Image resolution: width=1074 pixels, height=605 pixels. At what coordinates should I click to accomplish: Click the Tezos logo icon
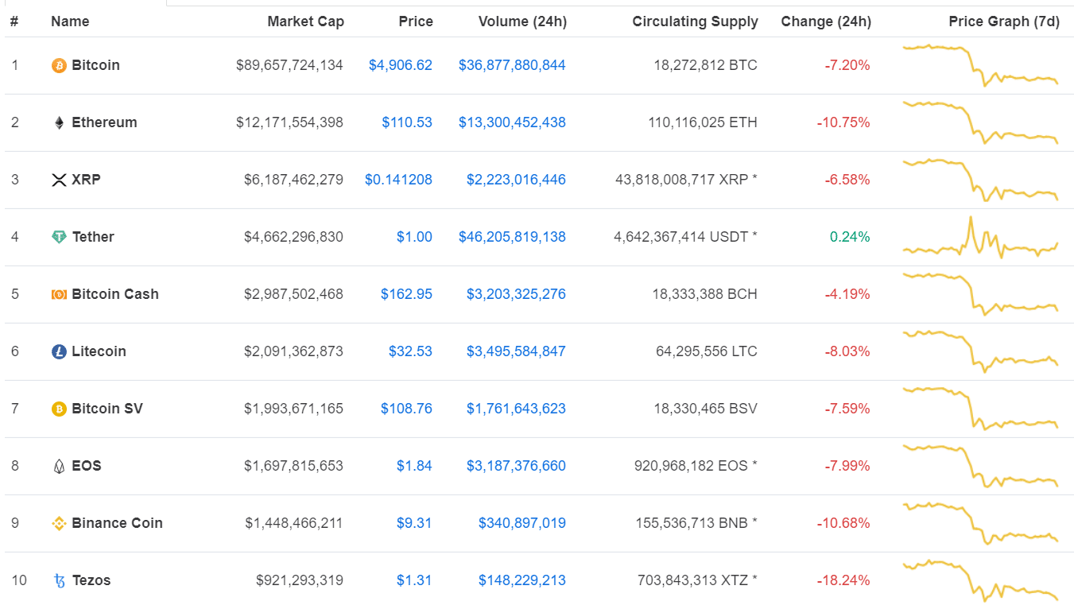click(x=59, y=580)
